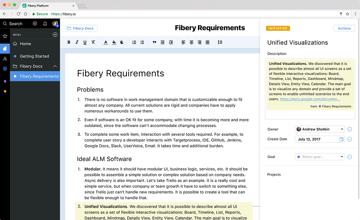Justify the text

pos(207,42)
